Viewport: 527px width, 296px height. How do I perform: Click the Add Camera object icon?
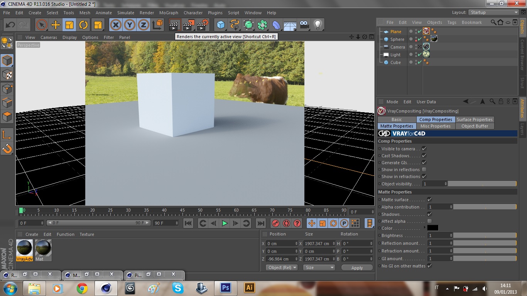304,25
